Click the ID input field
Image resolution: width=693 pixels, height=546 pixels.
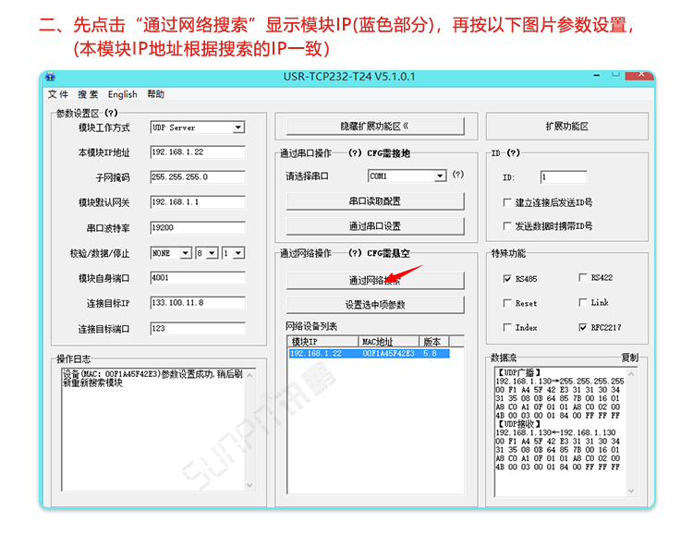point(564,177)
